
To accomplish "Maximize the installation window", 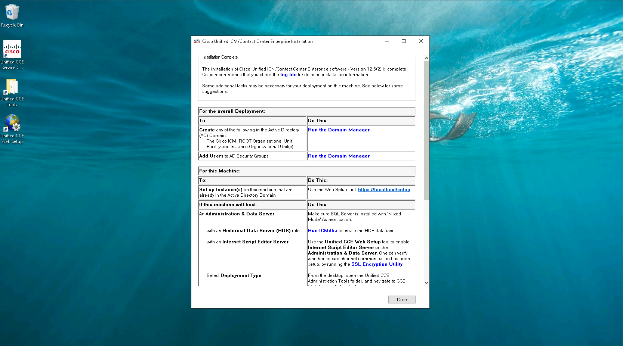I will click(404, 41).
